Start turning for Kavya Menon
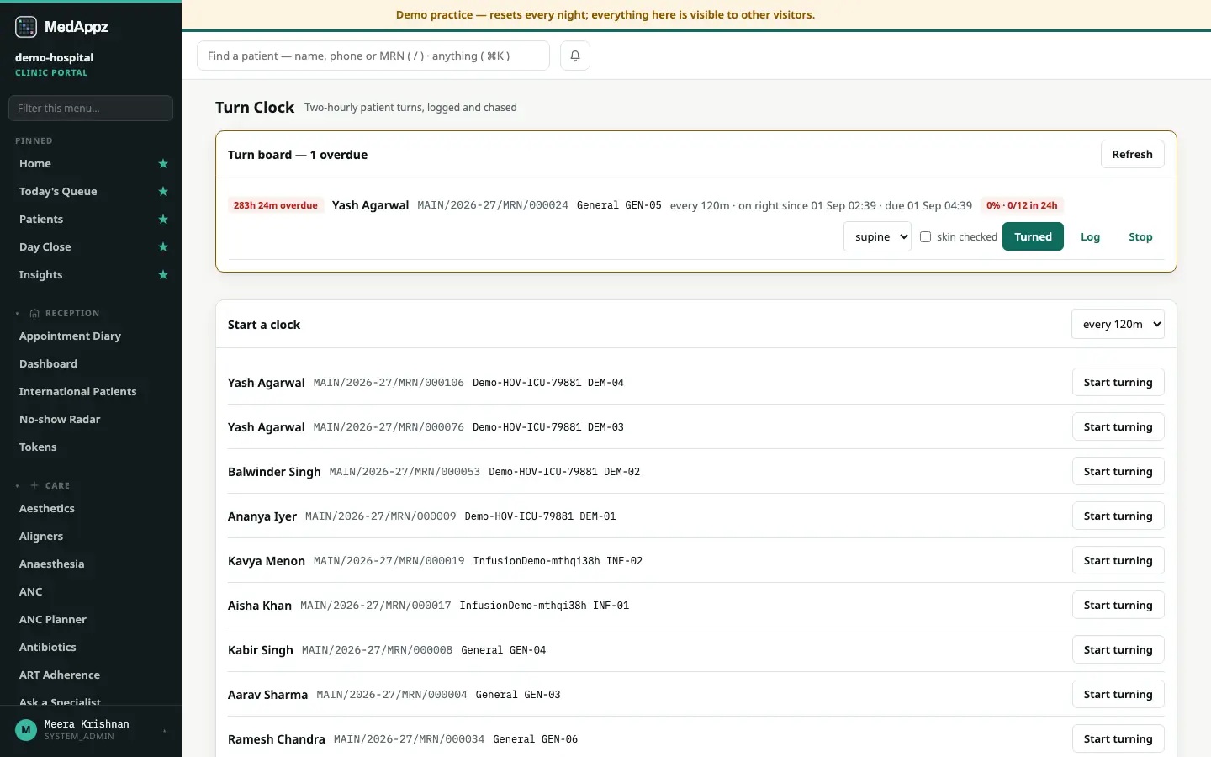Image resolution: width=1211 pixels, height=757 pixels. click(x=1118, y=561)
